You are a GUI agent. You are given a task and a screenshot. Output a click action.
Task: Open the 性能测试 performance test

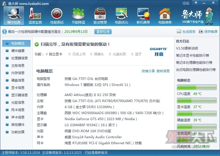(x=57, y=16)
